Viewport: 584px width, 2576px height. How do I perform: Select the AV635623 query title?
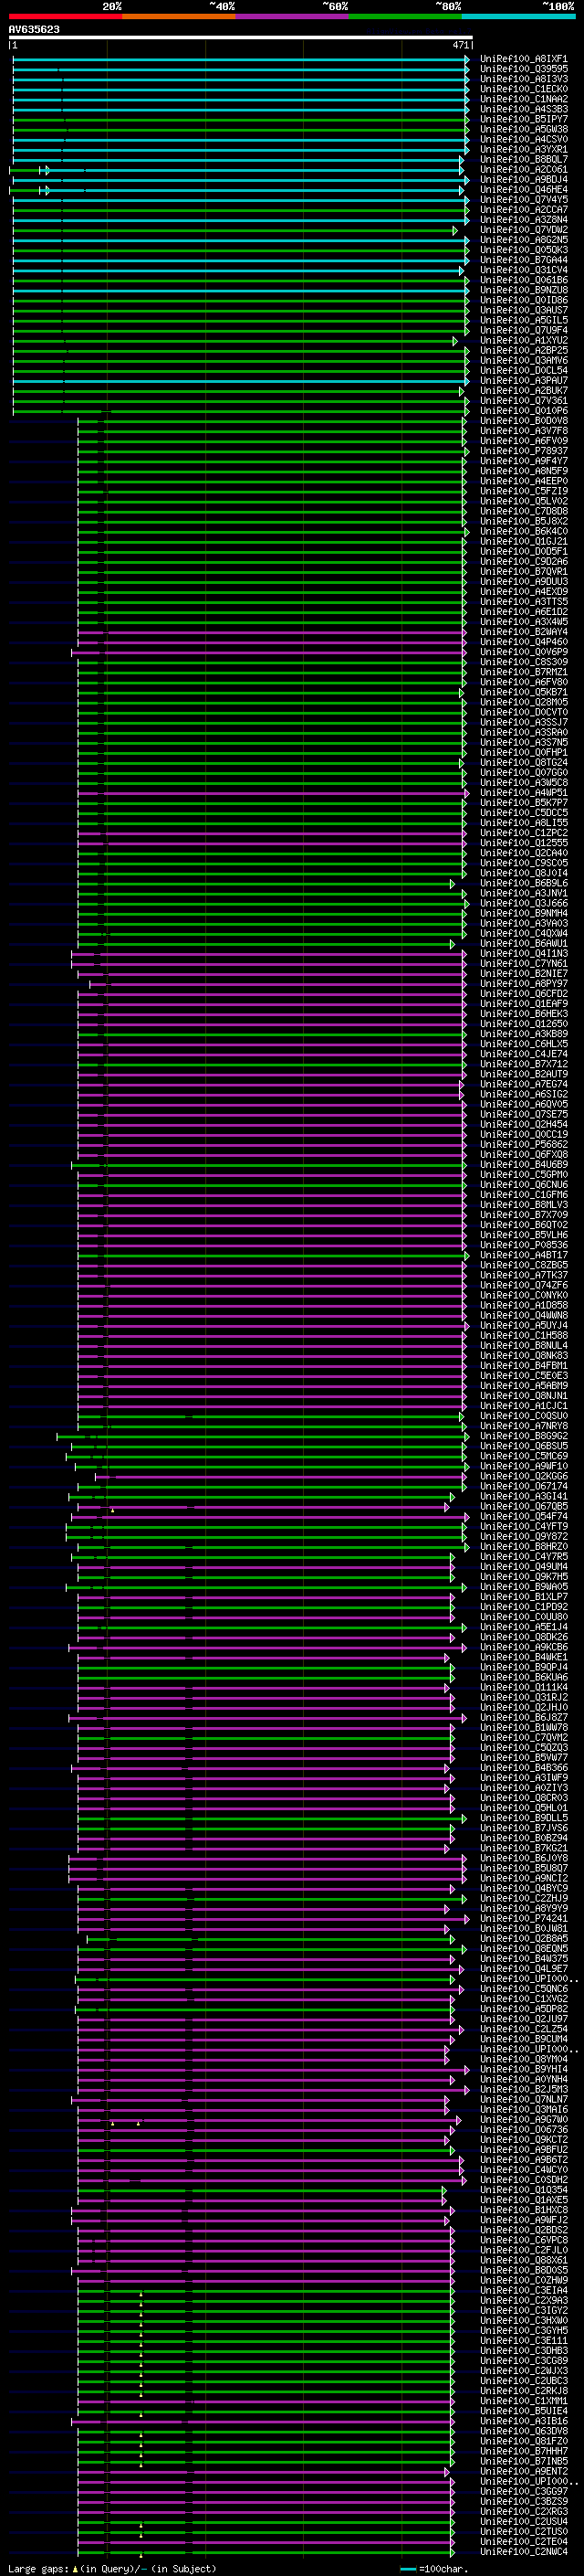(34, 29)
